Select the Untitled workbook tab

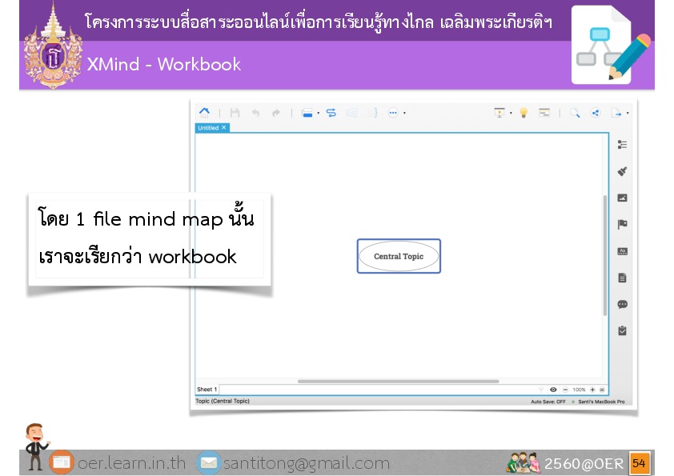(x=208, y=128)
